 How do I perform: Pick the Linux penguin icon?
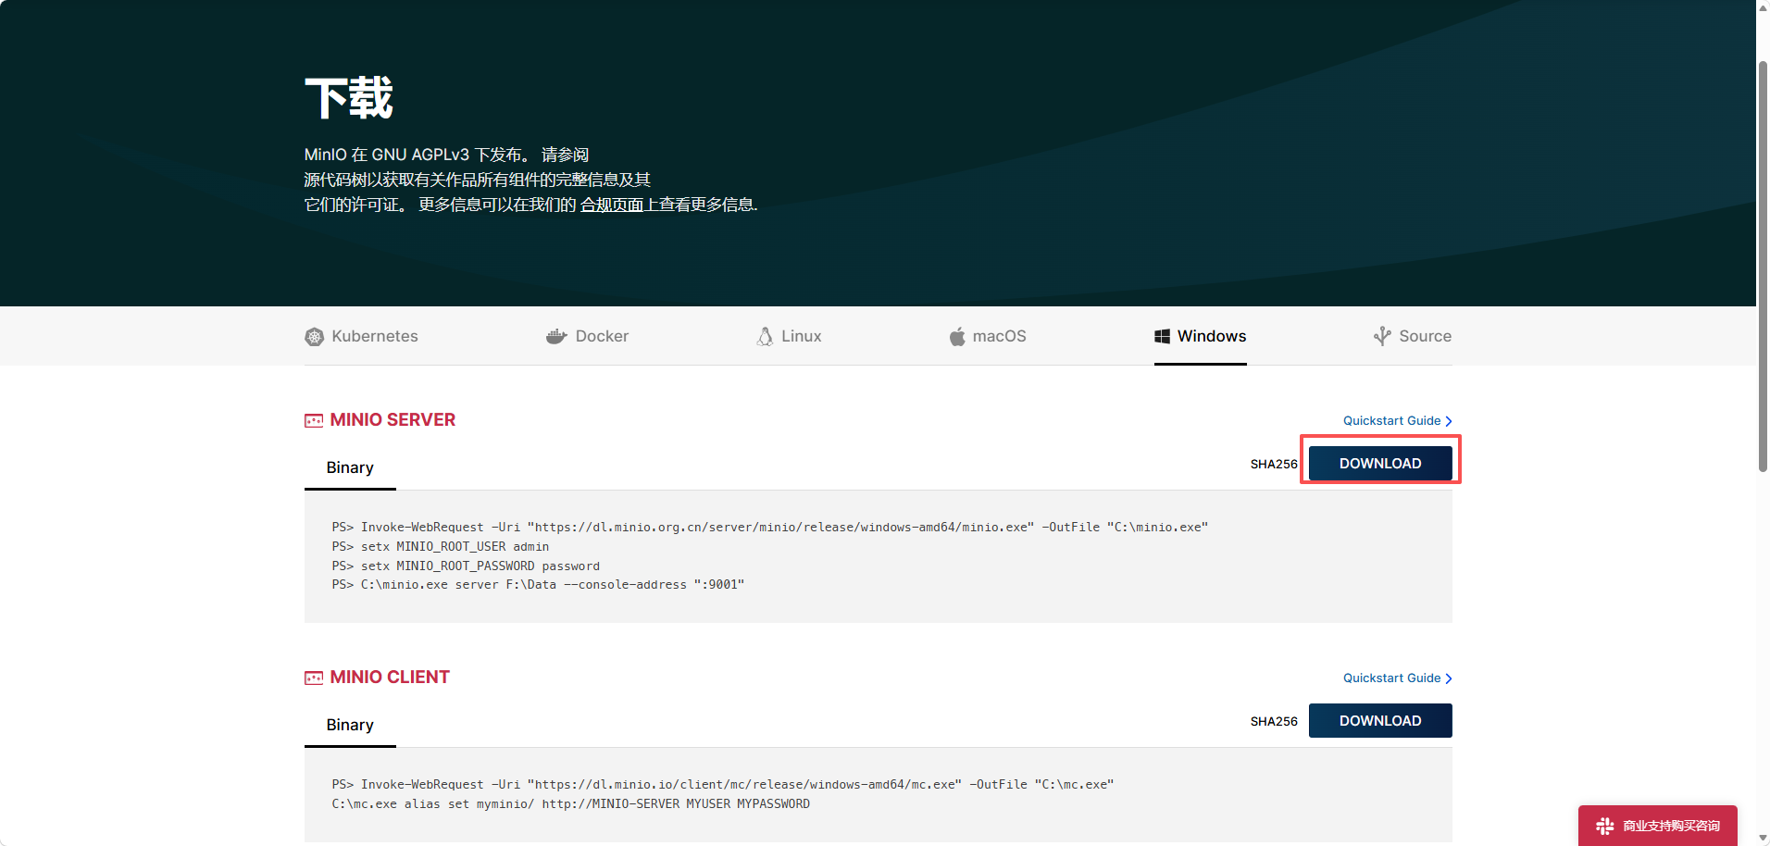765,336
